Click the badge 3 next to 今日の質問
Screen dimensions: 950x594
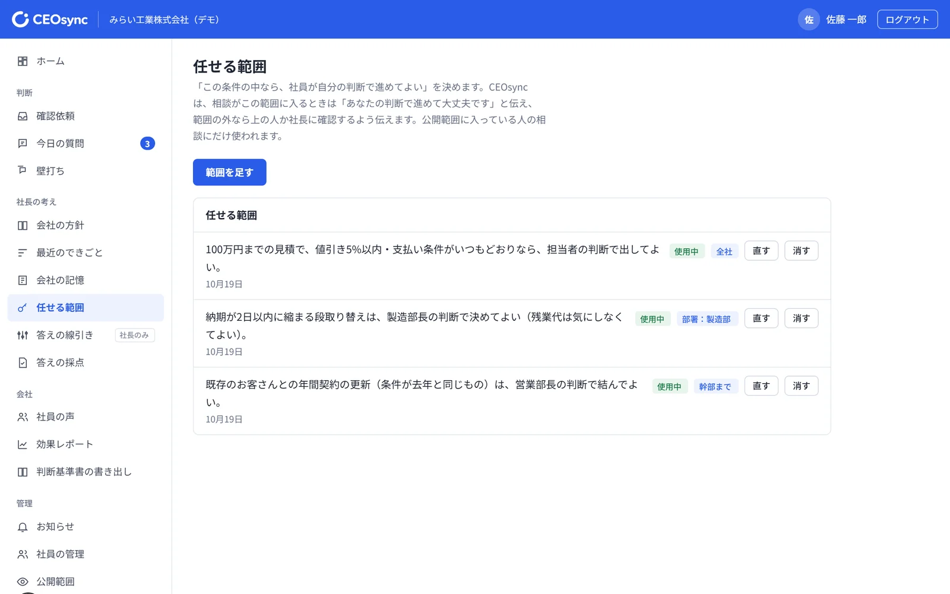(x=147, y=144)
